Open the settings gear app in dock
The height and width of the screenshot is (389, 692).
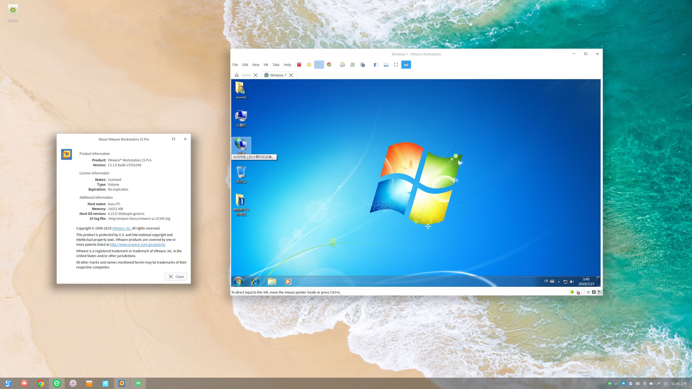73,383
